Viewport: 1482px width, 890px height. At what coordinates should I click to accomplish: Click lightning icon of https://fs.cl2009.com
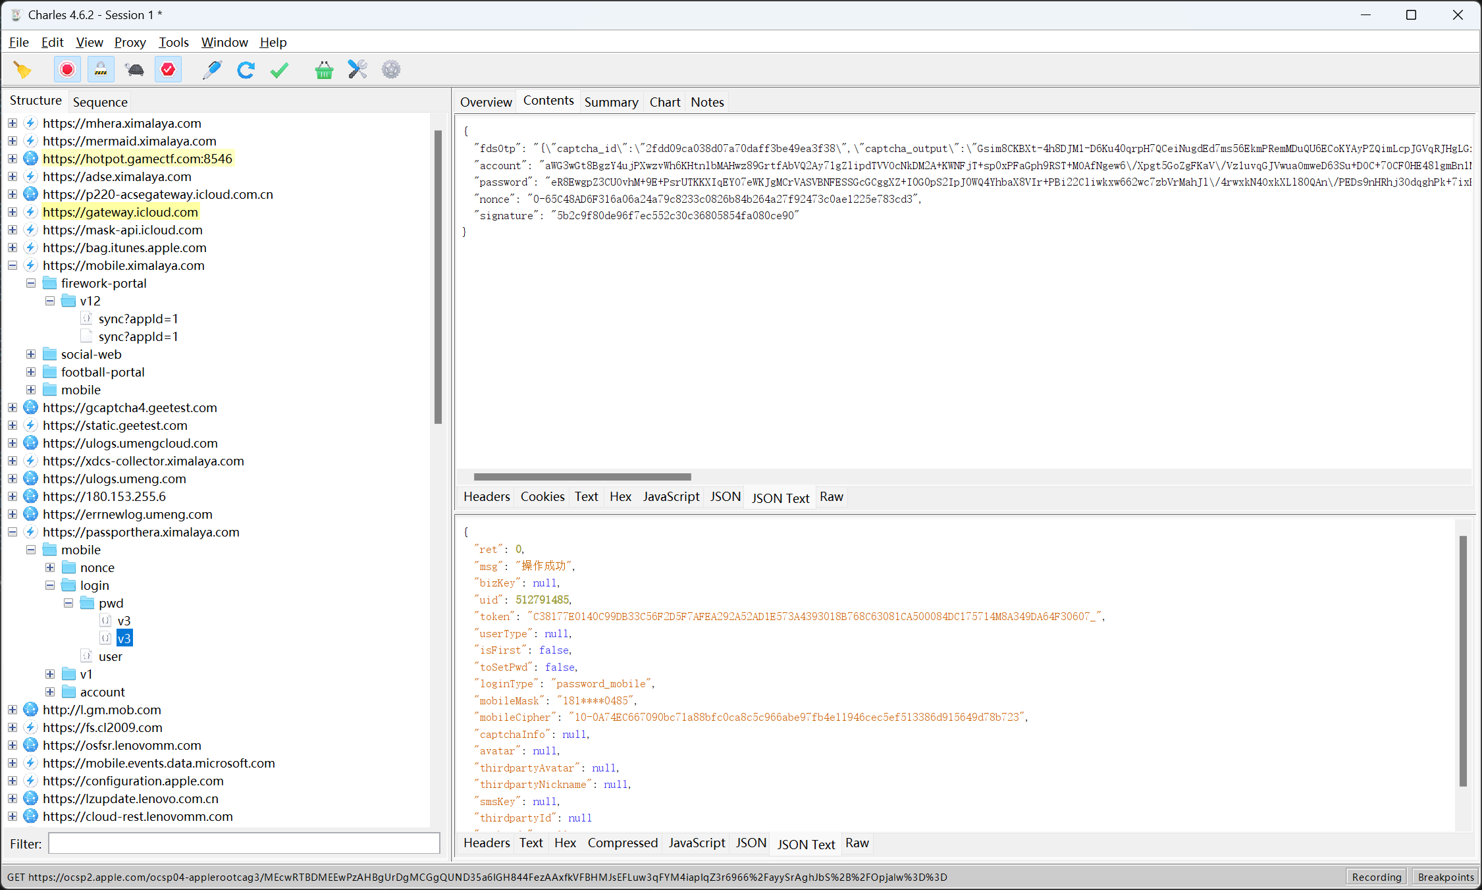coord(30,727)
